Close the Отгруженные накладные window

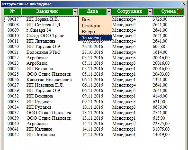(184, 4)
